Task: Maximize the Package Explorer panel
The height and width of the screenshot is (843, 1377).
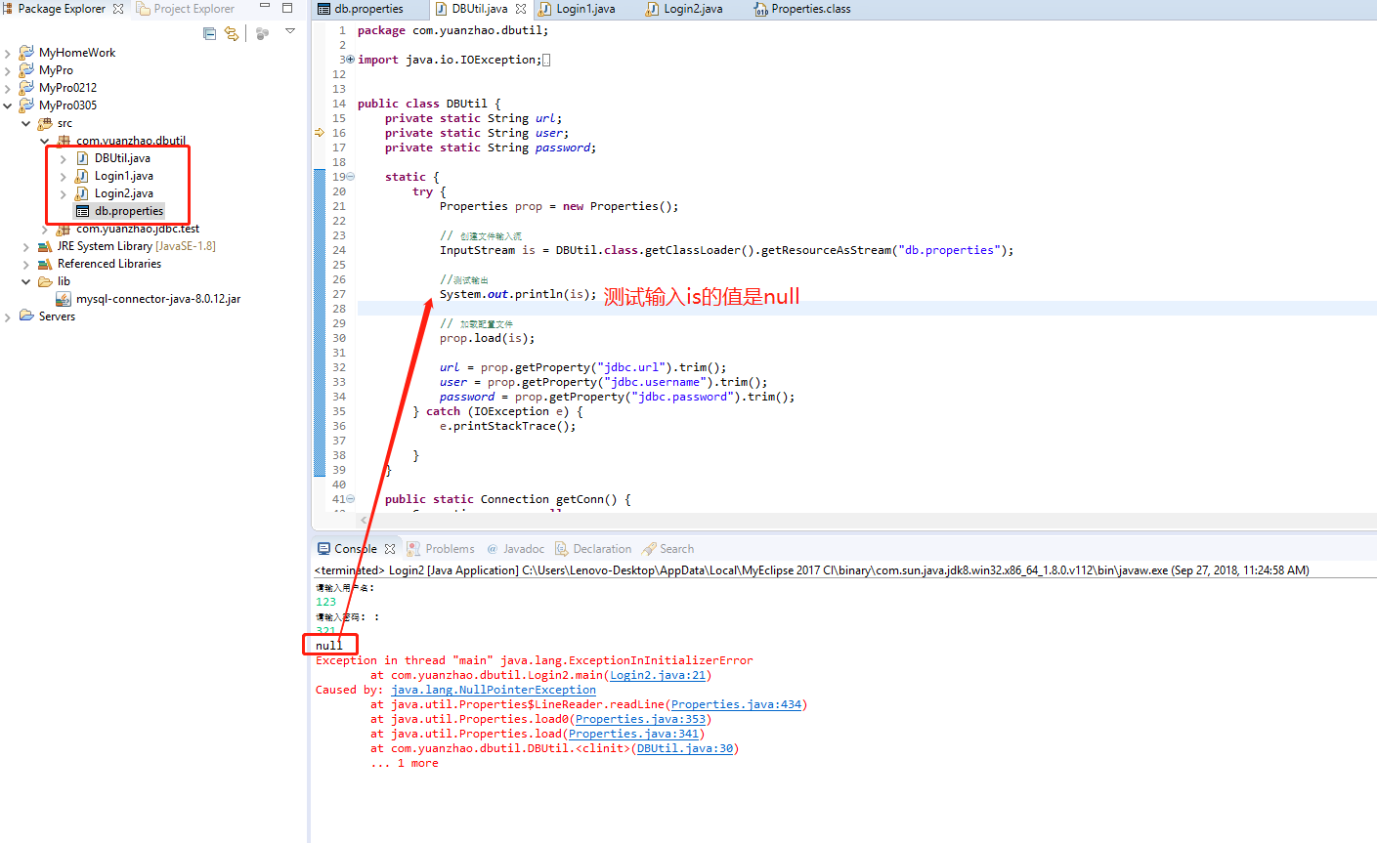Action: tap(287, 7)
